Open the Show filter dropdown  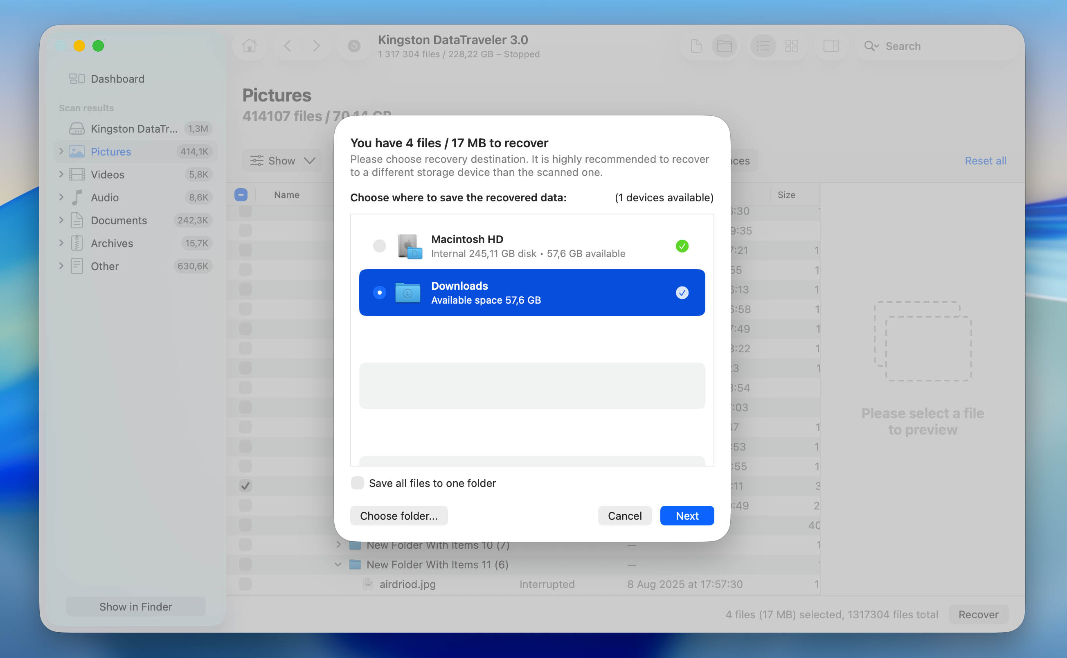coord(282,160)
